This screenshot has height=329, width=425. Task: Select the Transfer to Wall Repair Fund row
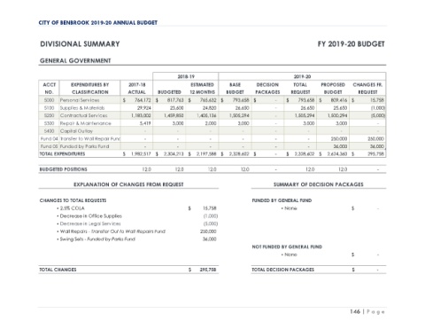(x=212, y=138)
